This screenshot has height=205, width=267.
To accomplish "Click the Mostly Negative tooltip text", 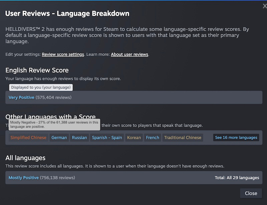I will coord(54,125).
